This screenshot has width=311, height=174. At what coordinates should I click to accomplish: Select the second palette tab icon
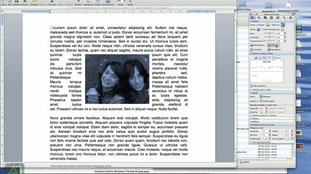pos(259,17)
